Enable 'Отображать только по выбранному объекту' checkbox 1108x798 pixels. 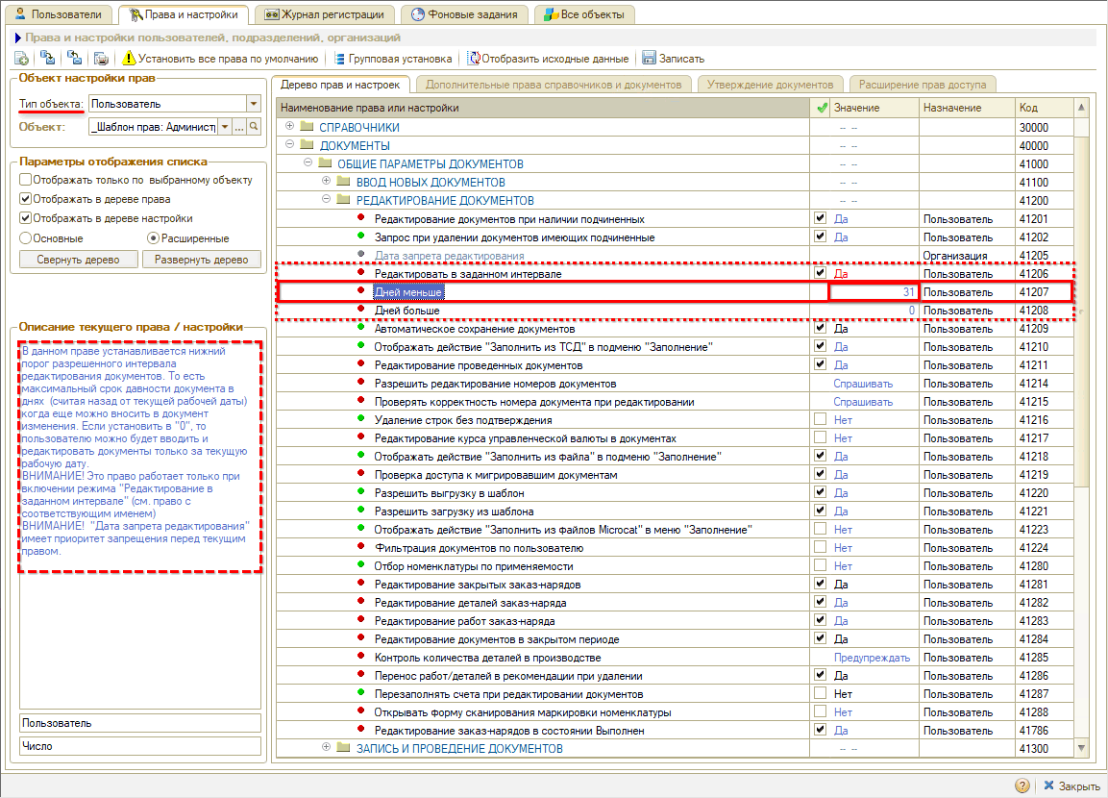[26, 180]
